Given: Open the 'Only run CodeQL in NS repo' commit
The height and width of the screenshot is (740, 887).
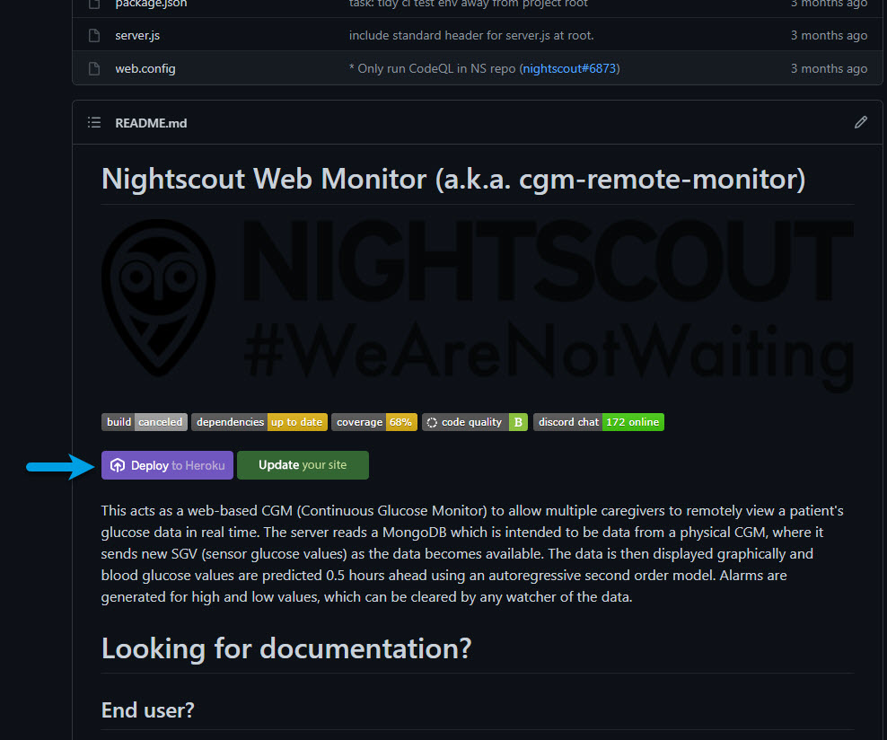Looking at the screenshot, I should coord(433,68).
